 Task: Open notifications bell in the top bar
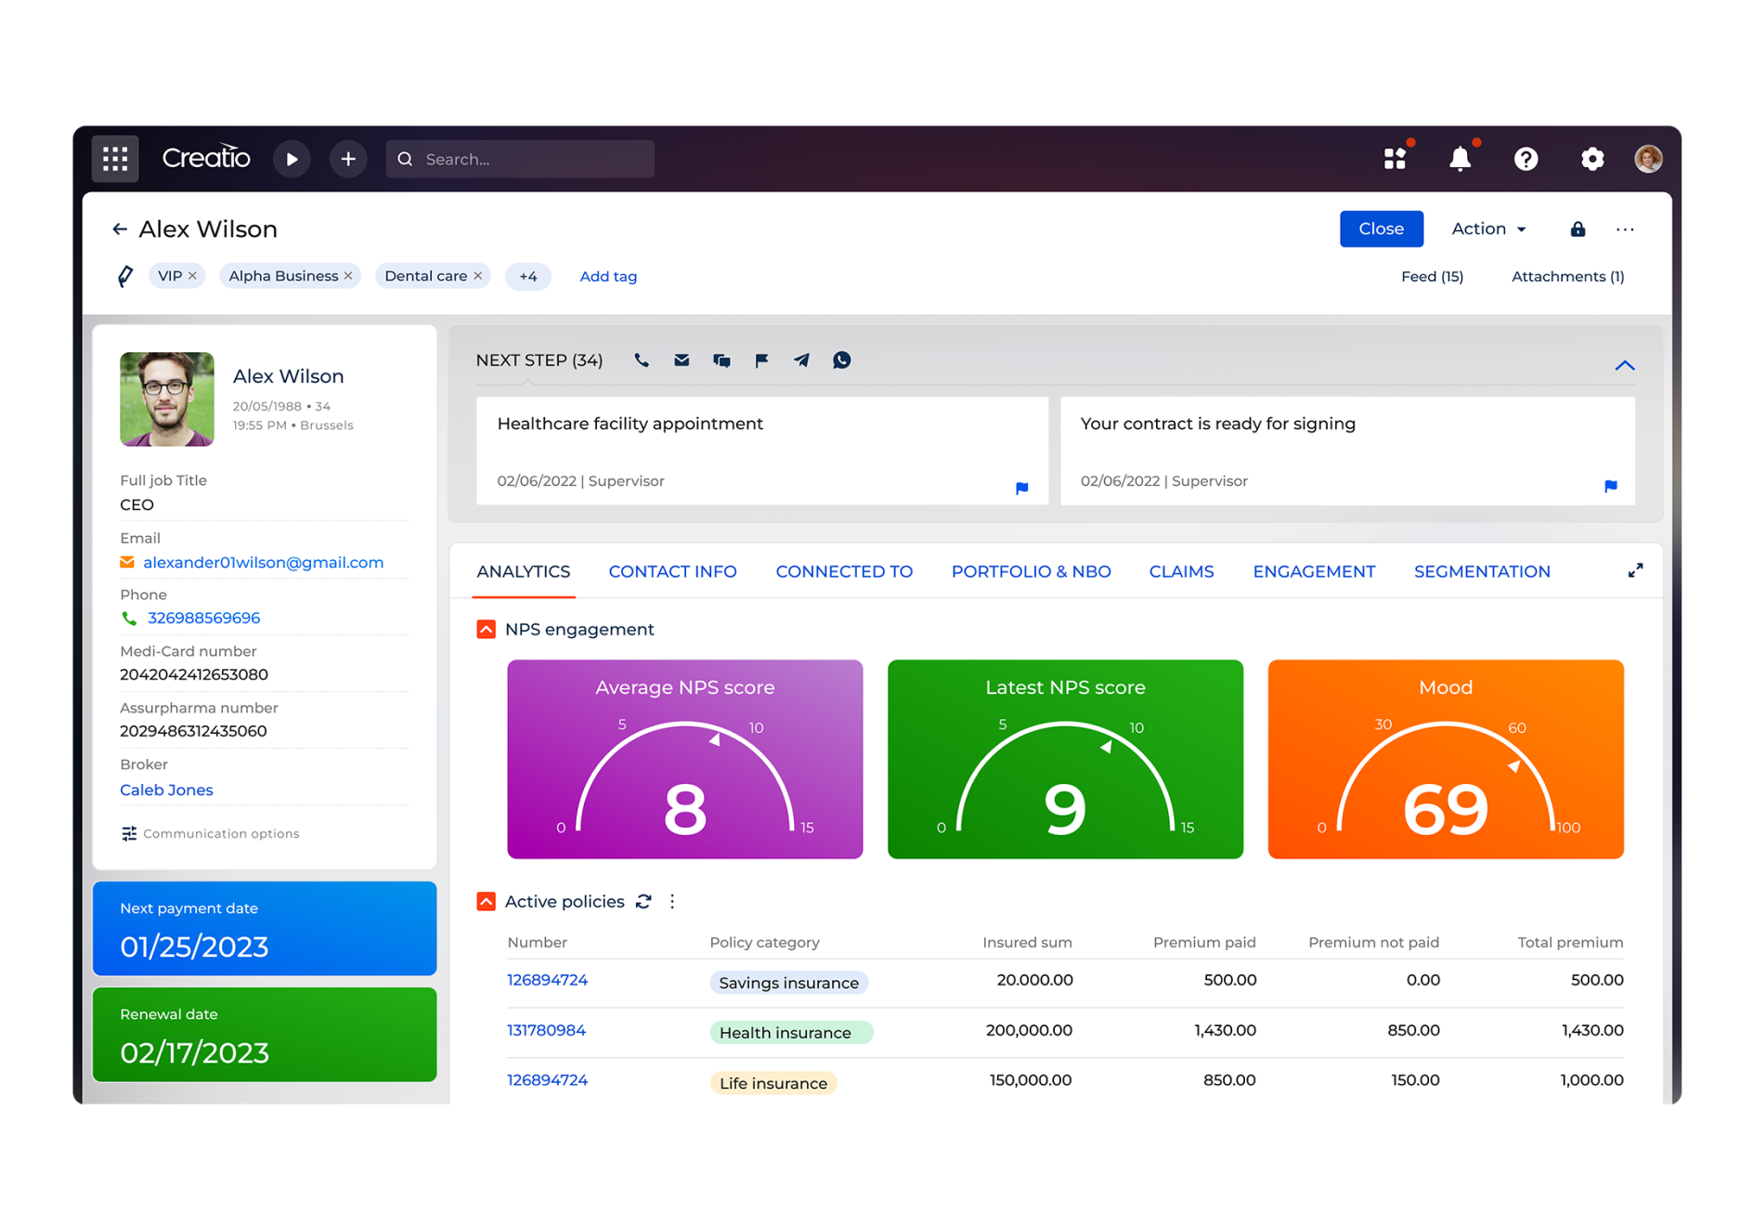pyautogui.click(x=1460, y=159)
